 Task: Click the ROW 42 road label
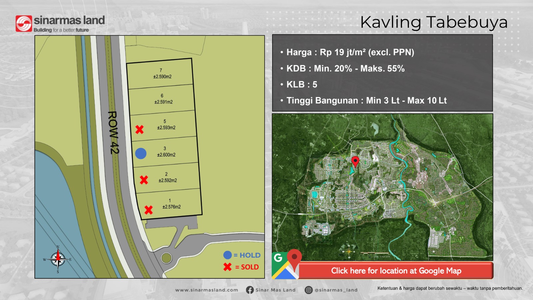113,132
